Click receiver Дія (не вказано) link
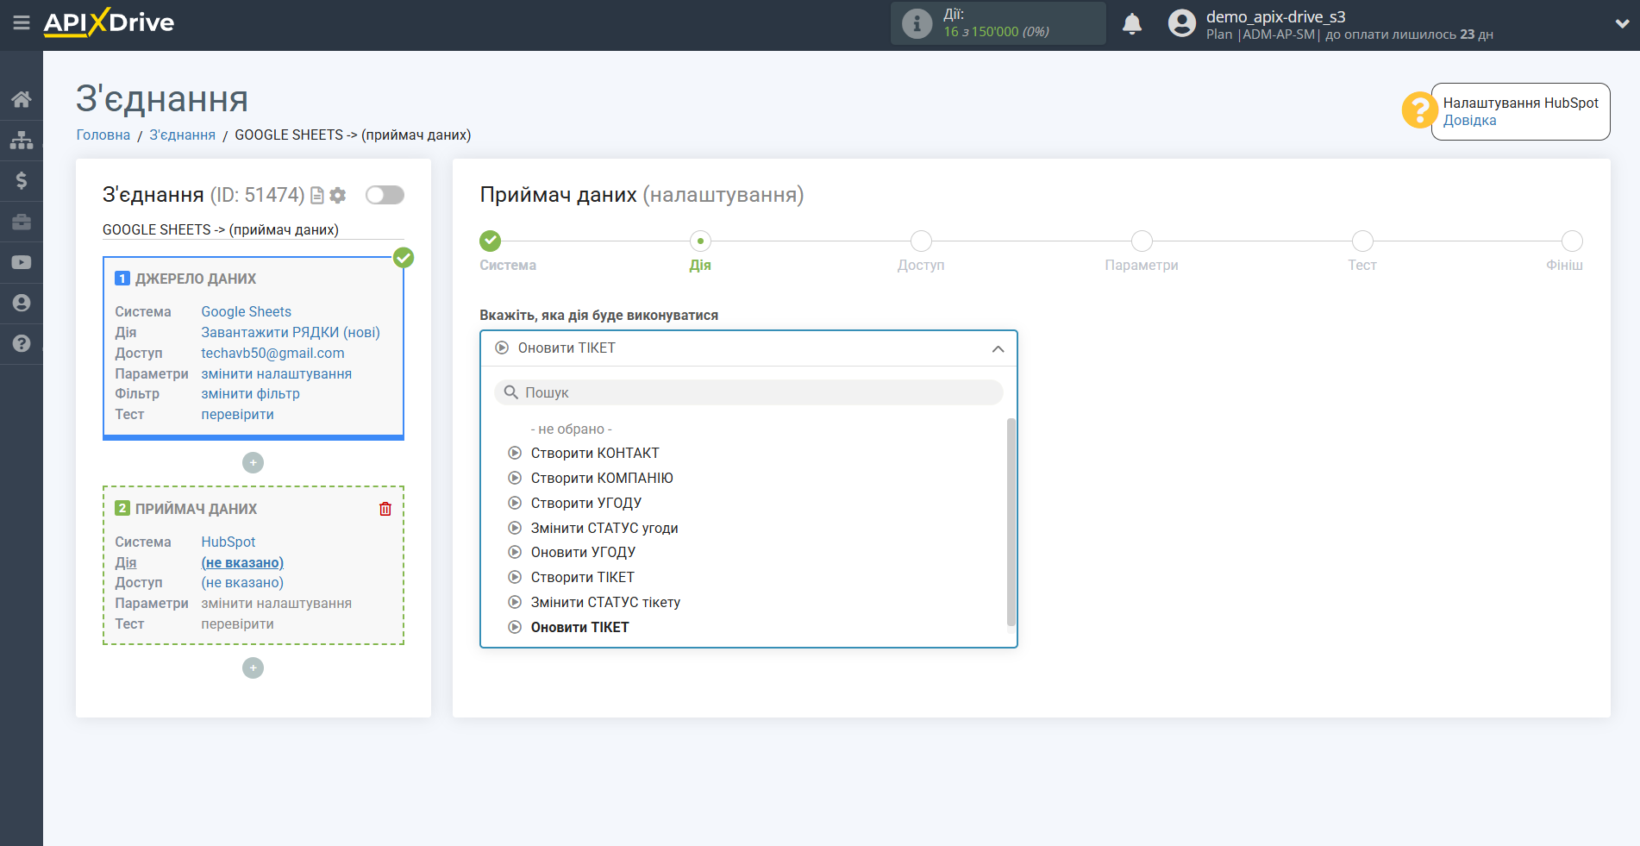The width and height of the screenshot is (1640, 846). [242, 563]
